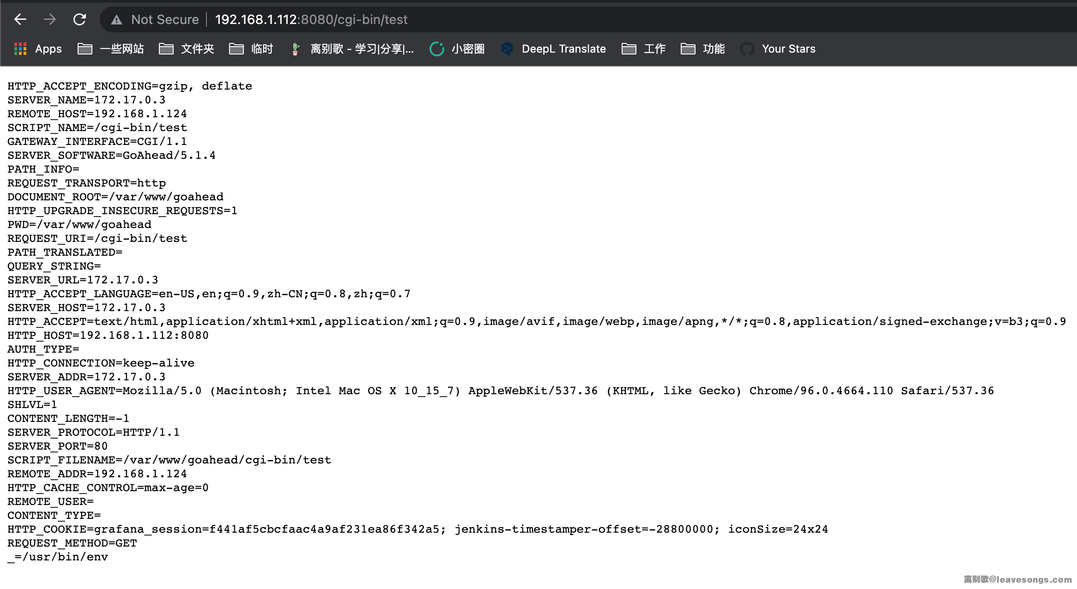Expand the 文件夹 bookmark folder
Image resolution: width=1077 pixels, height=589 pixels.
coord(166,49)
